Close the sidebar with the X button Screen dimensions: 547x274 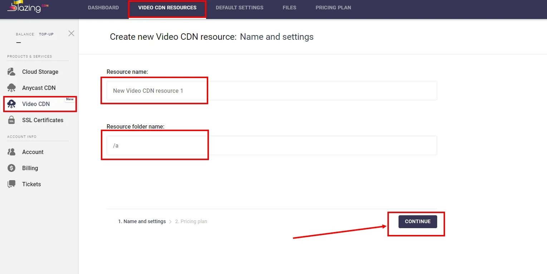tap(72, 33)
